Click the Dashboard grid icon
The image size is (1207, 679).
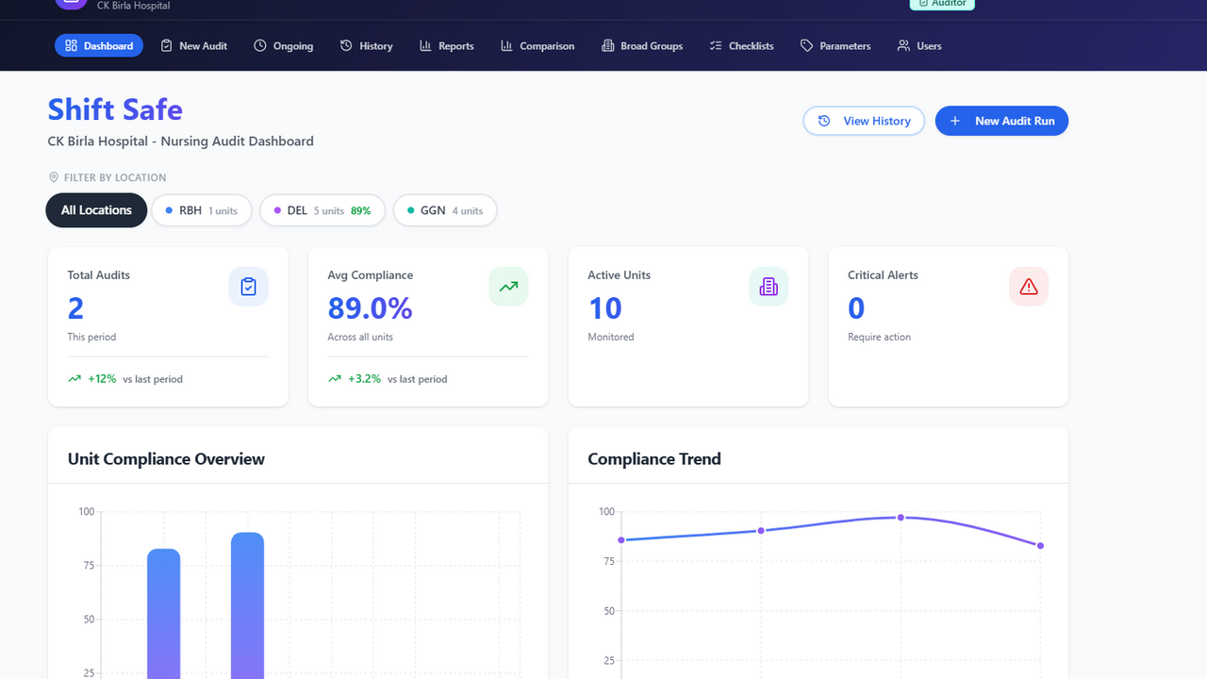71,45
